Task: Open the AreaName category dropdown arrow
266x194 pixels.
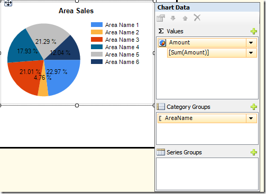Action: coord(251,118)
